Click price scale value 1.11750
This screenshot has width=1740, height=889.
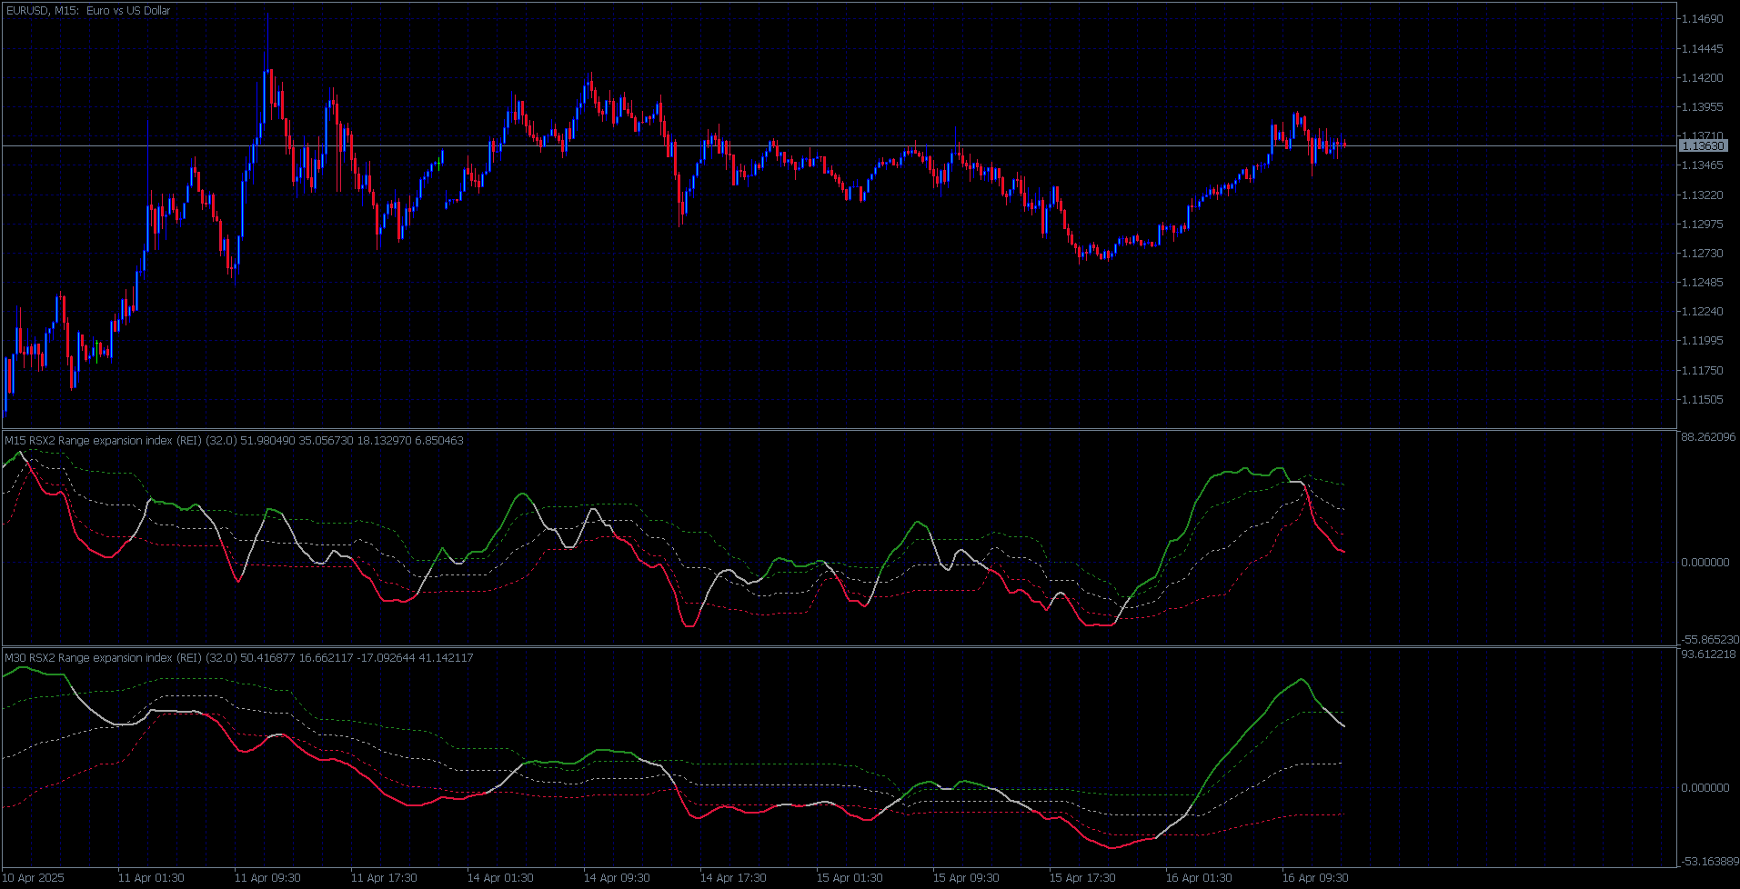pyautogui.click(x=1703, y=371)
